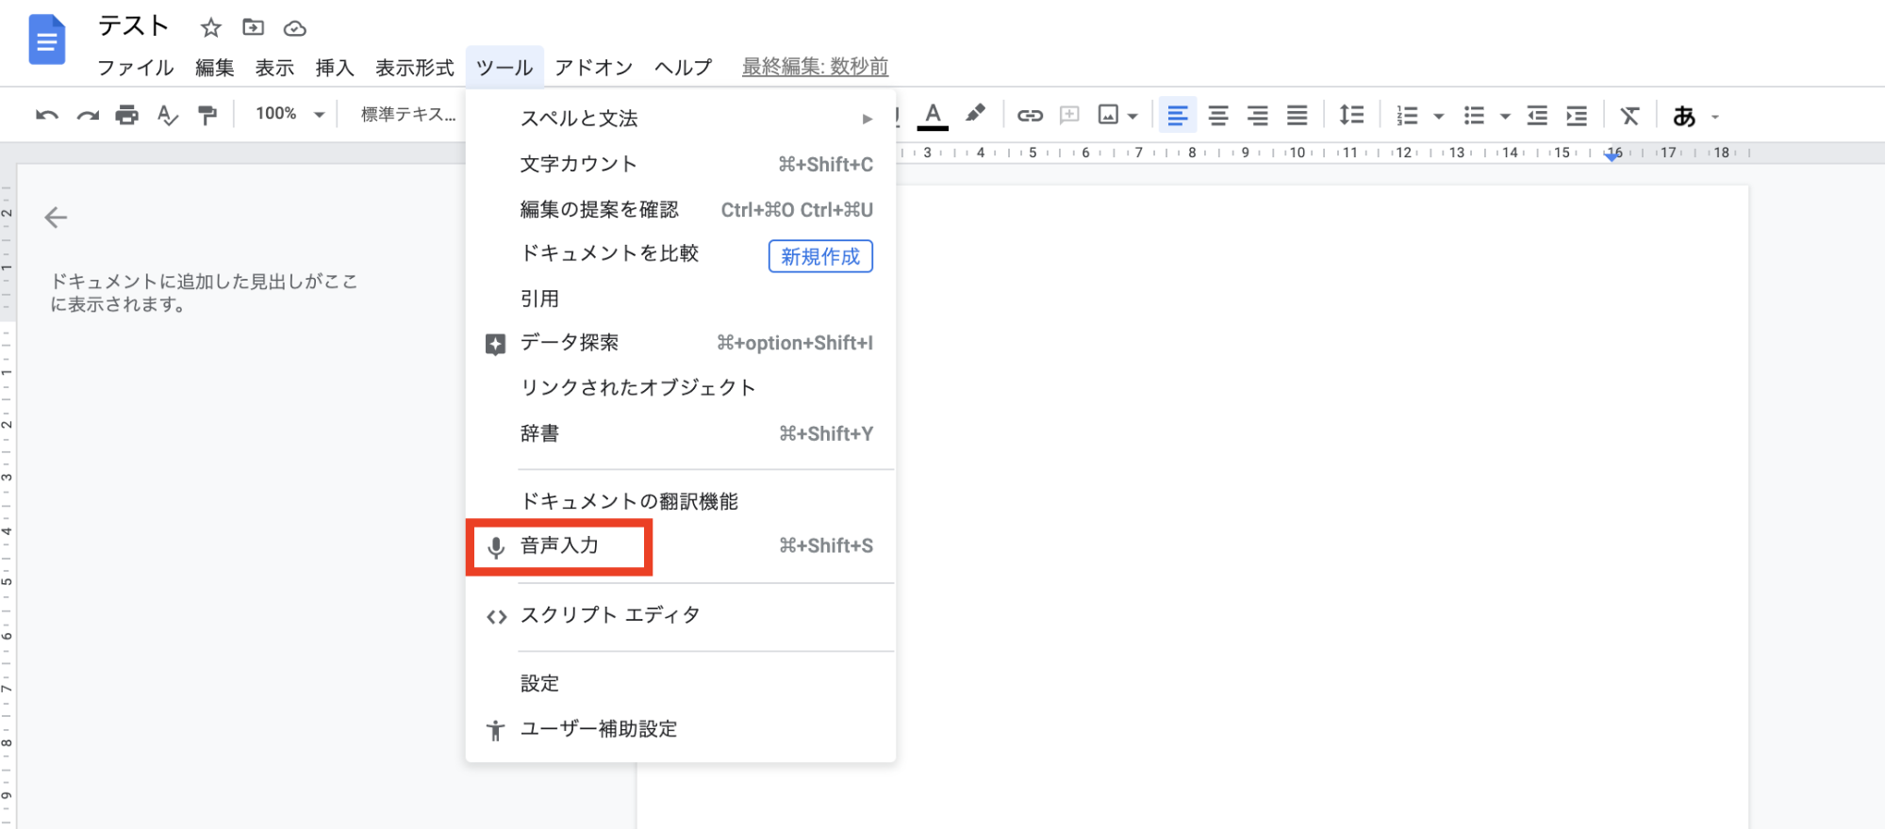Clear text formatting
This screenshot has width=1885, height=829.
click(x=1629, y=115)
